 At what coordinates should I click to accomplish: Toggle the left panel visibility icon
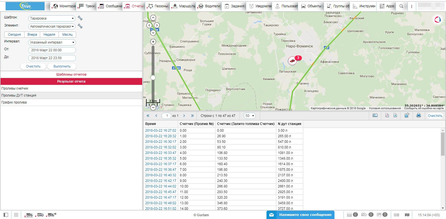coord(6,215)
